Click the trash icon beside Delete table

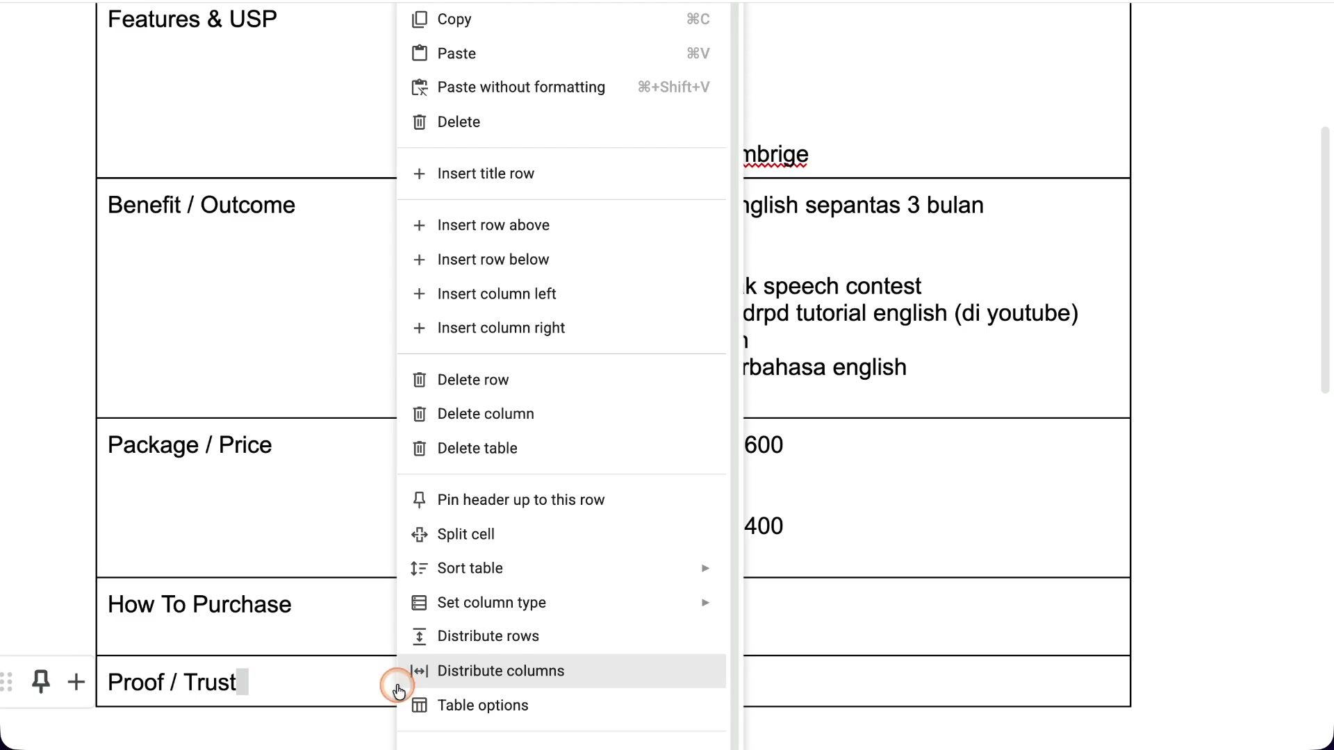click(419, 449)
